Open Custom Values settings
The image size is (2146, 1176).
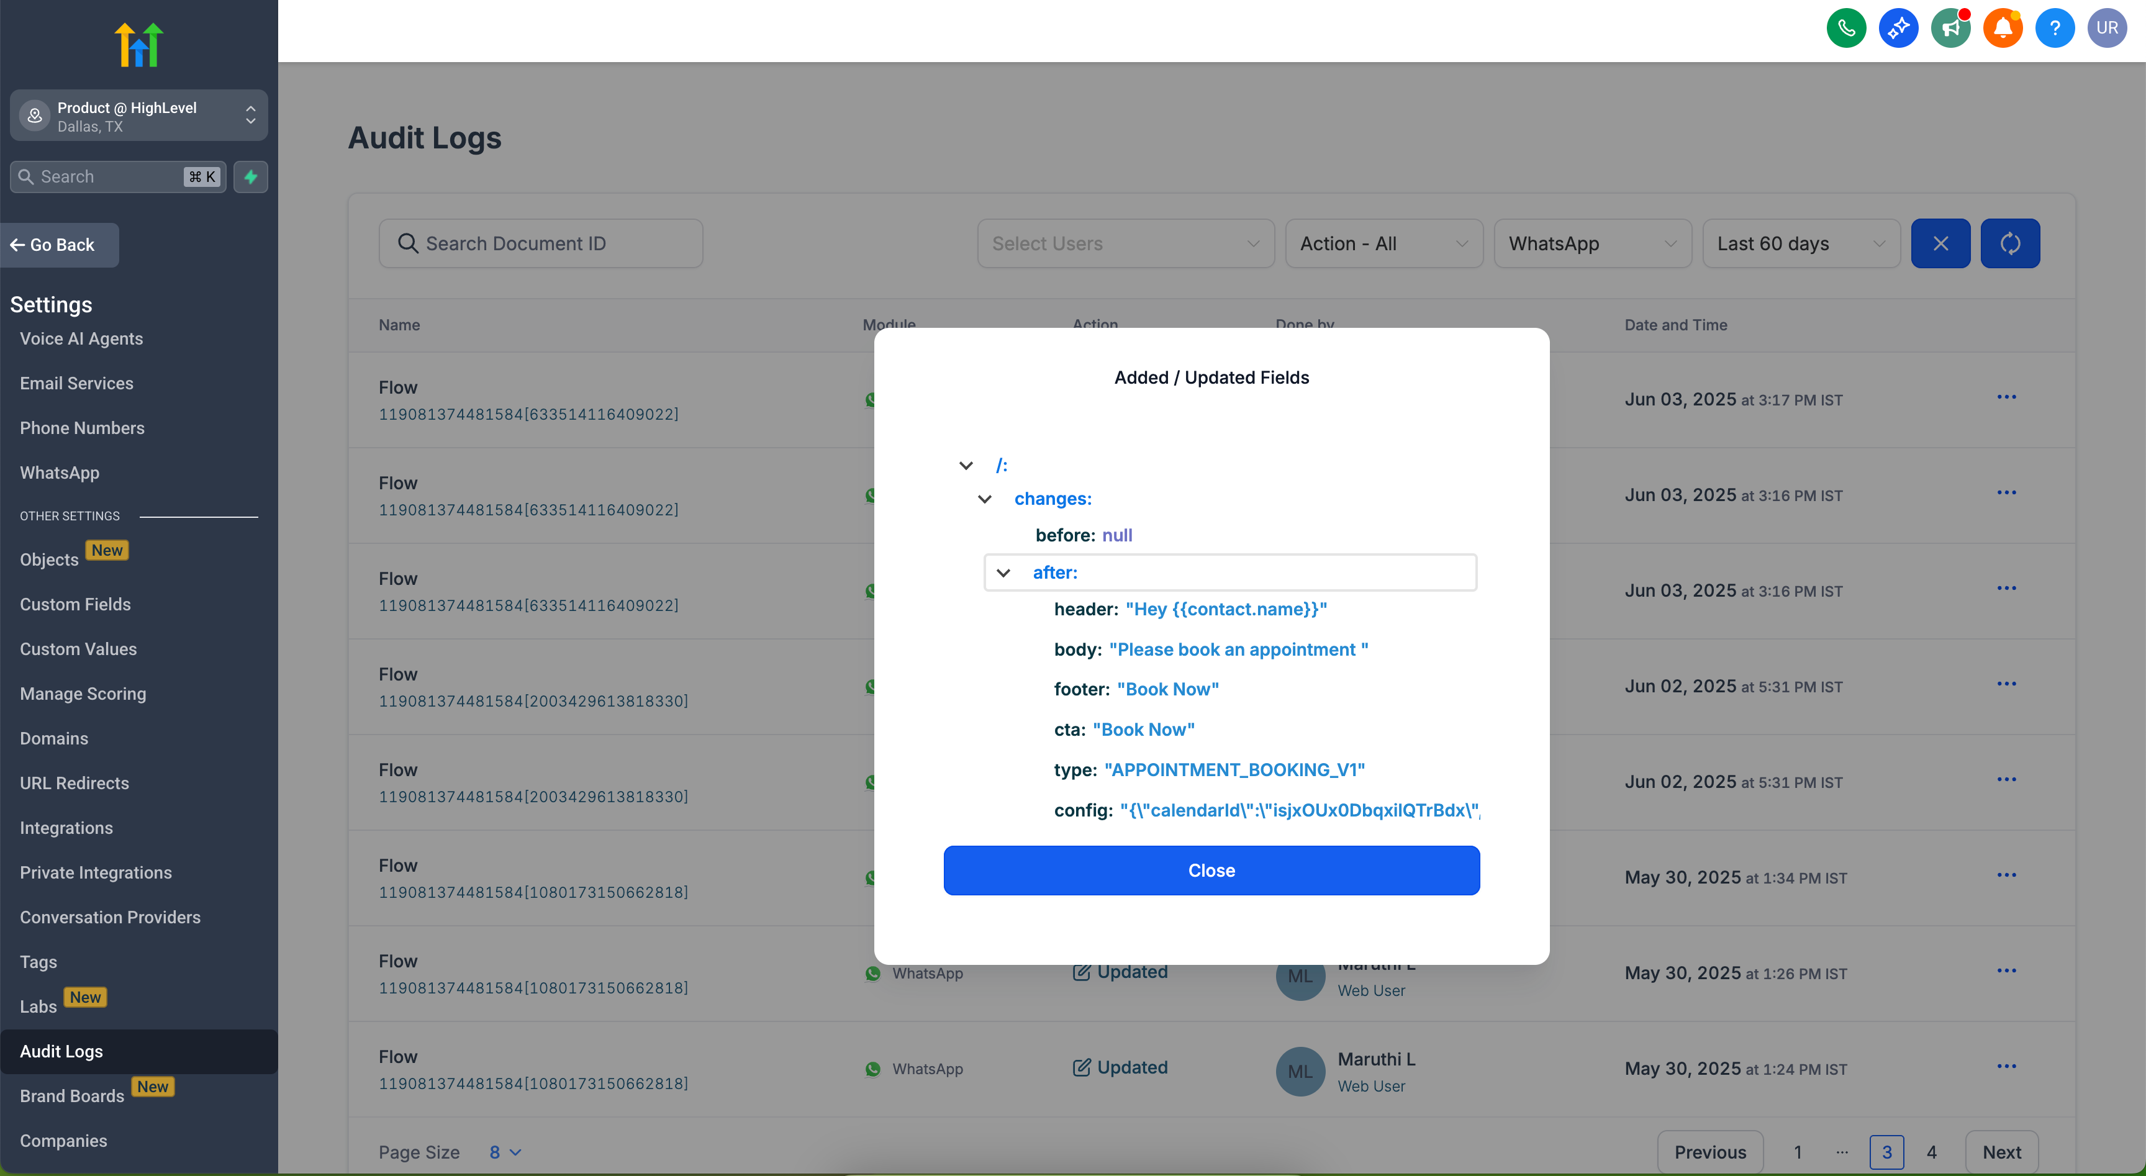click(78, 649)
